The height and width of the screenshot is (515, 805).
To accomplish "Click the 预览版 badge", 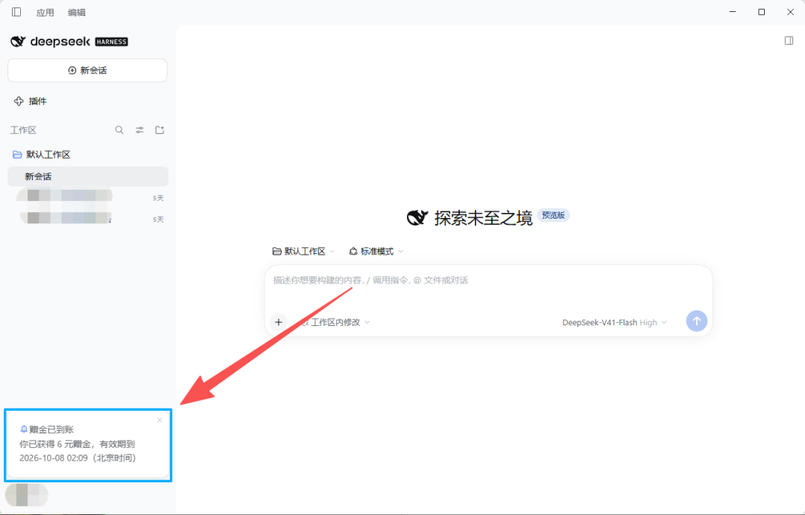I will point(553,215).
